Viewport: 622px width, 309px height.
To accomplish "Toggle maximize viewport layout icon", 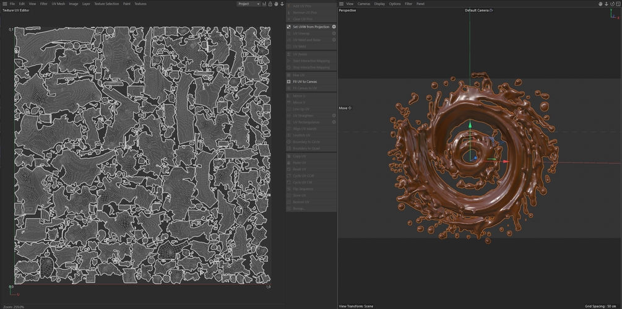I will click(x=618, y=4).
